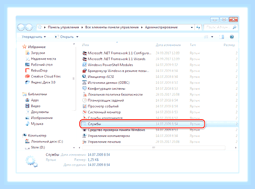The height and width of the screenshot is (189, 255).
Task: Click the Планировщик заданий clock icon
Action: click(x=84, y=100)
